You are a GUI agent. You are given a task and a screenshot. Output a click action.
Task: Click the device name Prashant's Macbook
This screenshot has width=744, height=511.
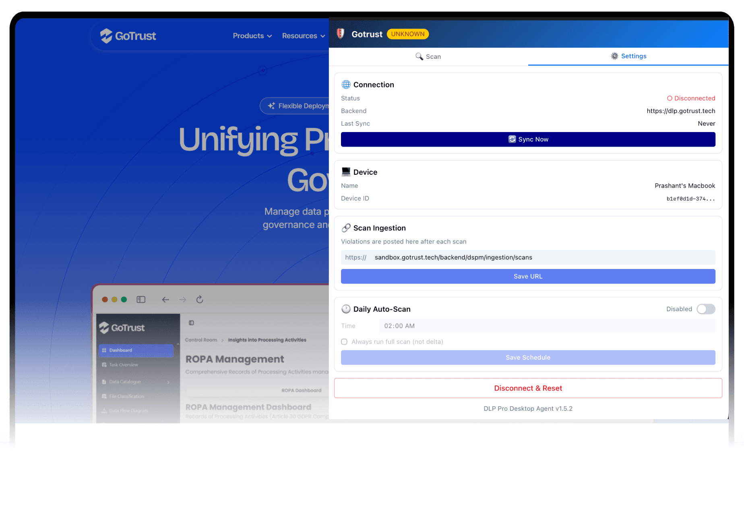click(685, 186)
